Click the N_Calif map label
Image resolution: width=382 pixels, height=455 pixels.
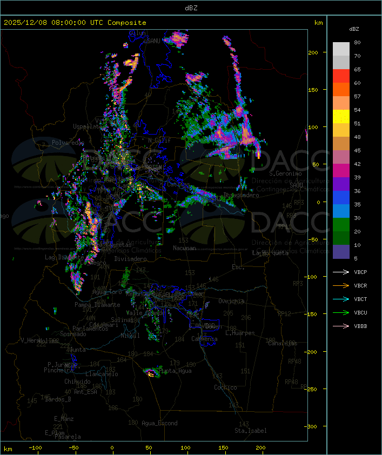pos(159,140)
